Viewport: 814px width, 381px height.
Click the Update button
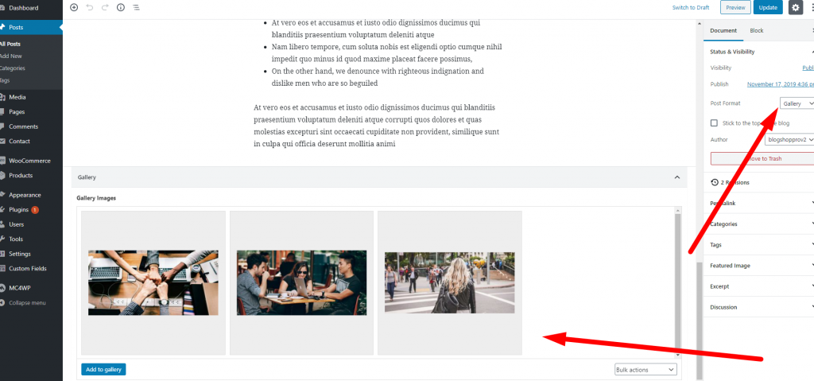point(768,8)
